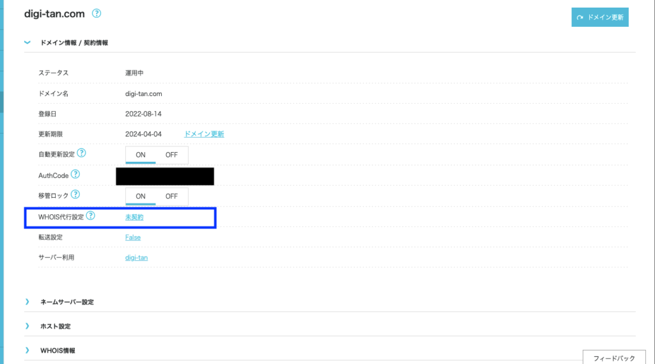Open the フィードバック button
The width and height of the screenshot is (655, 364).
[614, 358]
